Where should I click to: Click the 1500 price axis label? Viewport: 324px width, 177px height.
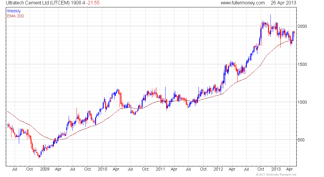click(x=302, y=64)
